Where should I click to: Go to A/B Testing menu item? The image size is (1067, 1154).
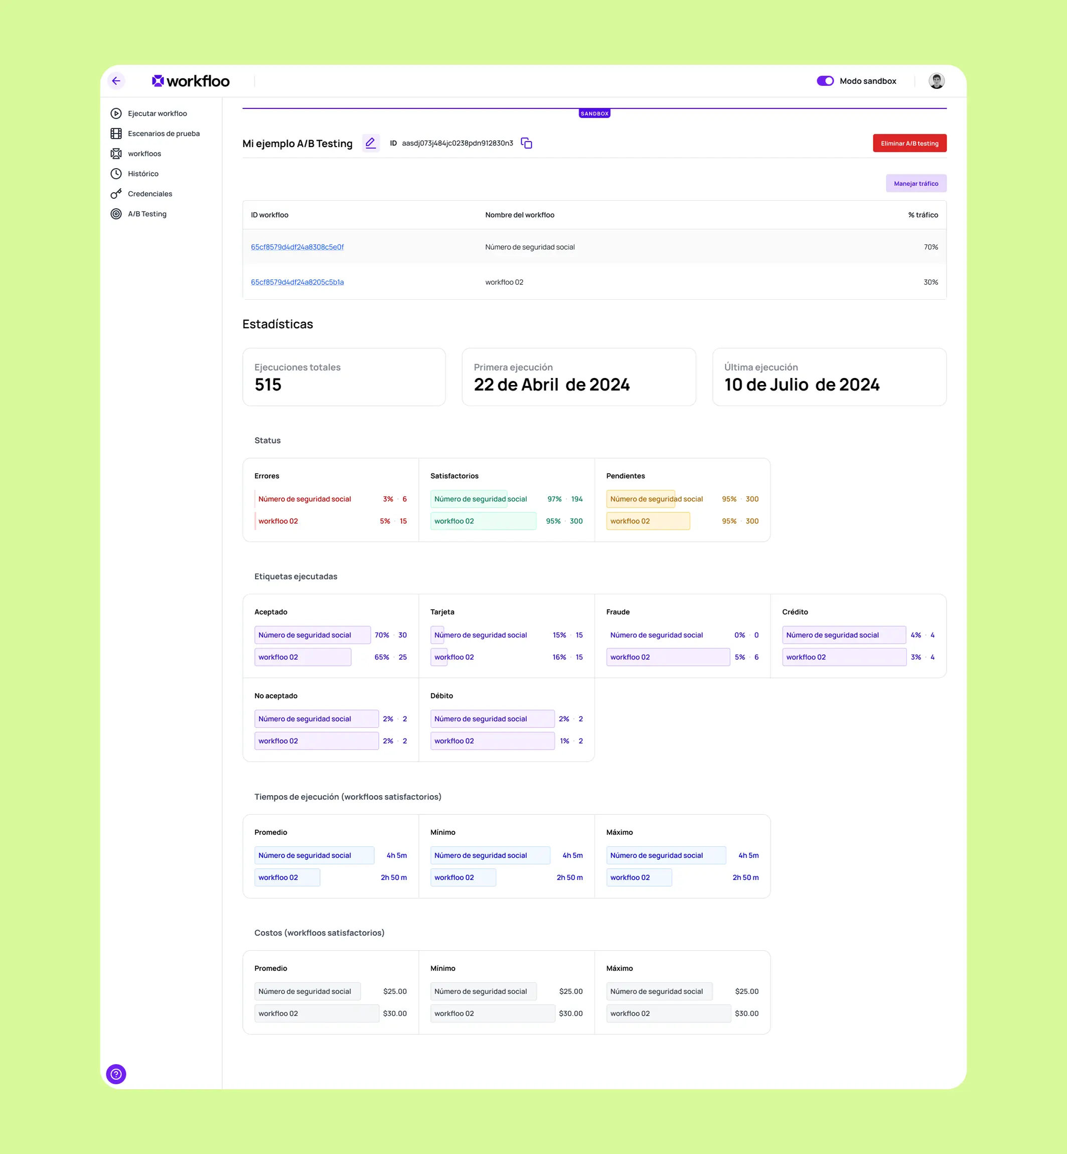pos(147,214)
